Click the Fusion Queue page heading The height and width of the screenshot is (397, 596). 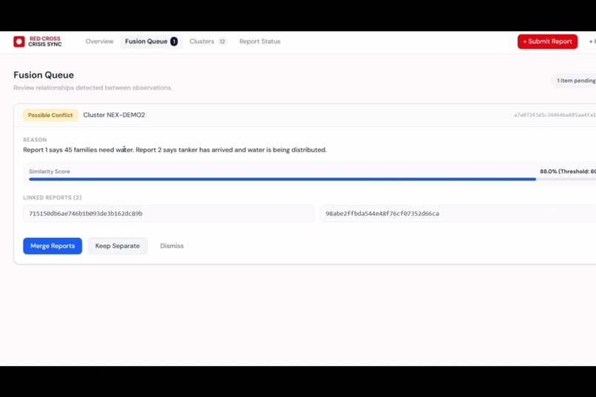pyautogui.click(x=44, y=75)
